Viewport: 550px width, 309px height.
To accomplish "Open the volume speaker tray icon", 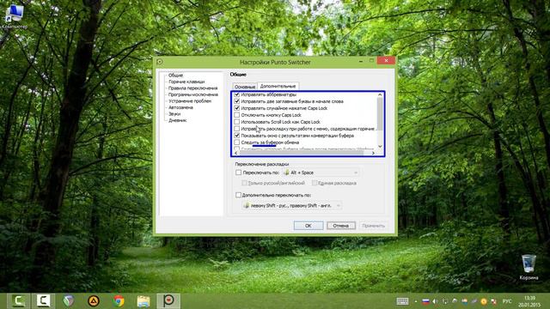I will pos(436,301).
